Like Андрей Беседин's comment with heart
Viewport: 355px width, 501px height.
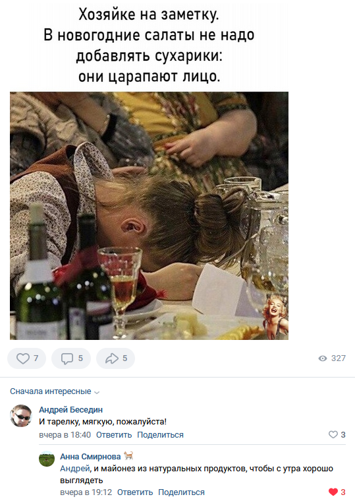tap(333, 434)
